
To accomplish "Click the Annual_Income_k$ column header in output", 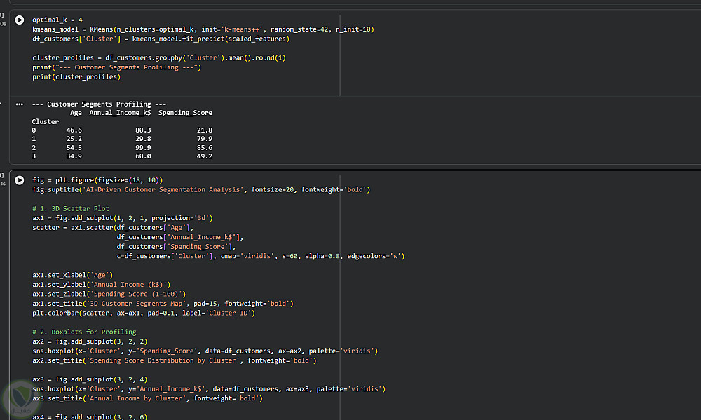I will click(x=120, y=113).
